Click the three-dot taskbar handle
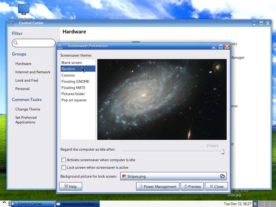 coord(9,204)
